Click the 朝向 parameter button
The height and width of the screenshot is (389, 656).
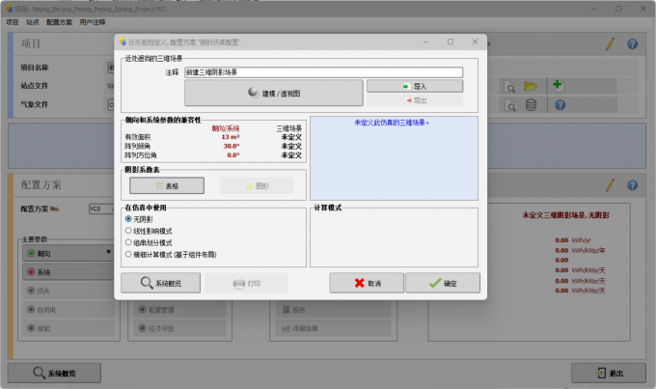tap(68, 253)
